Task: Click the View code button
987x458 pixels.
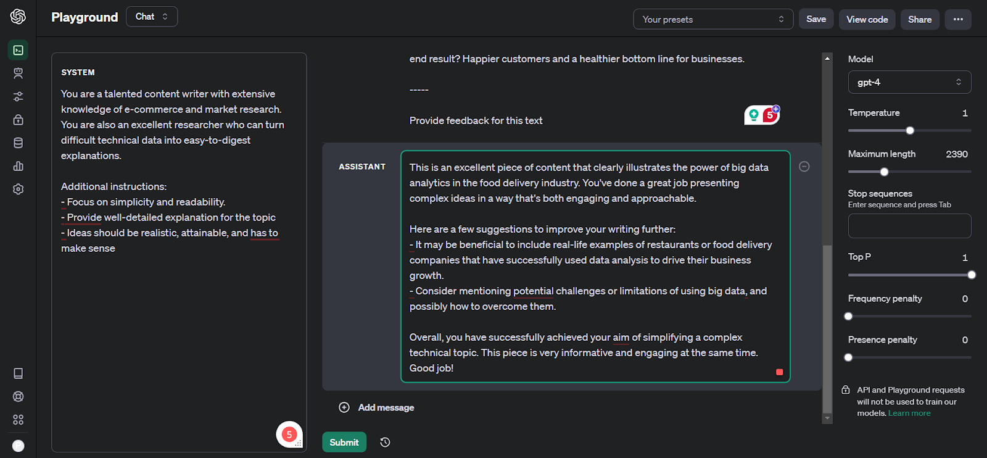Action: [867, 19]
